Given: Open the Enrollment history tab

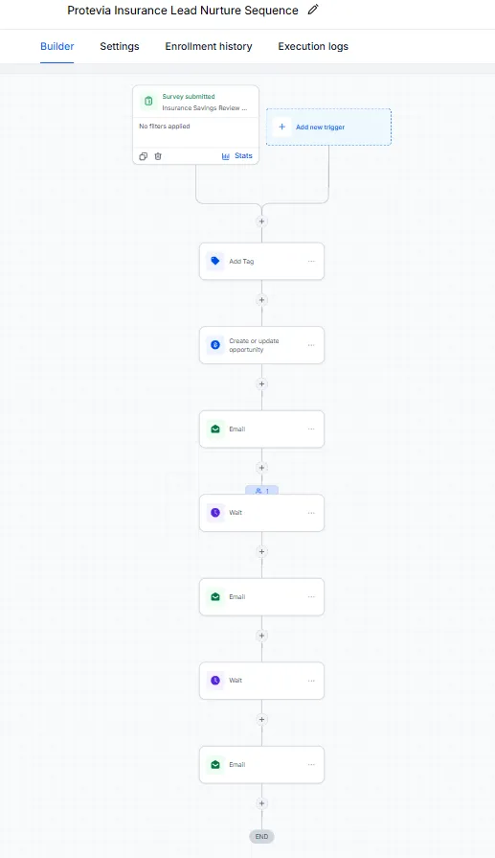Looking at the screenshot, I should point(209,47).
